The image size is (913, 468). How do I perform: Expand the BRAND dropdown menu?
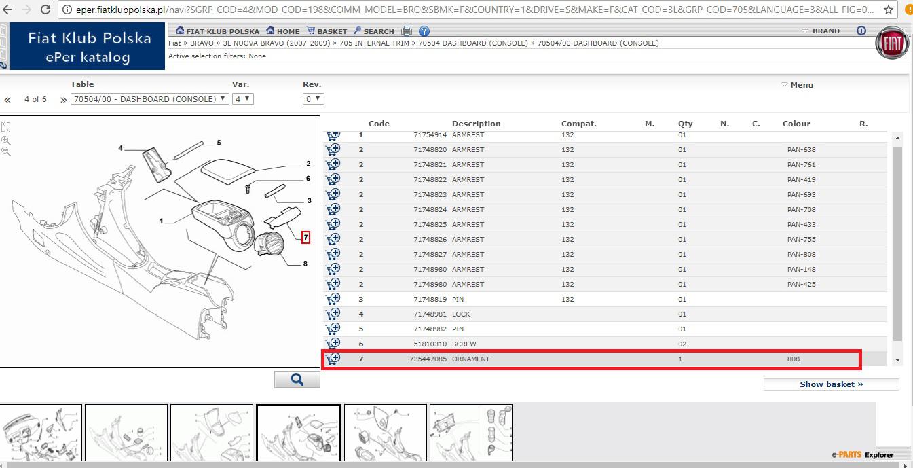(x=821, y=31)
